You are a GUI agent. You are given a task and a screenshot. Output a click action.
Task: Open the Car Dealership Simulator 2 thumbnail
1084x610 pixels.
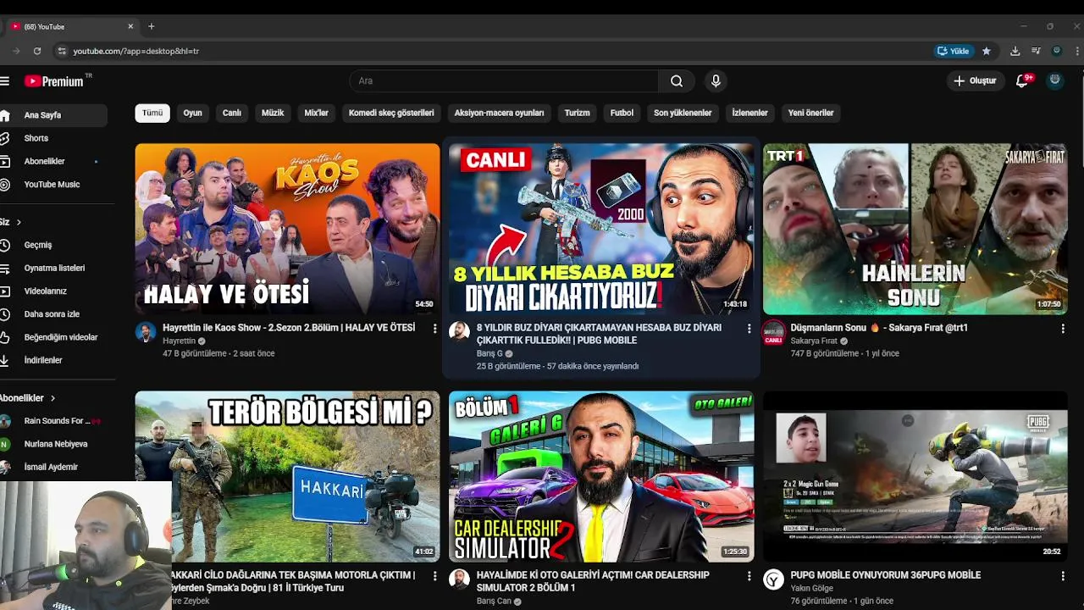601,476
